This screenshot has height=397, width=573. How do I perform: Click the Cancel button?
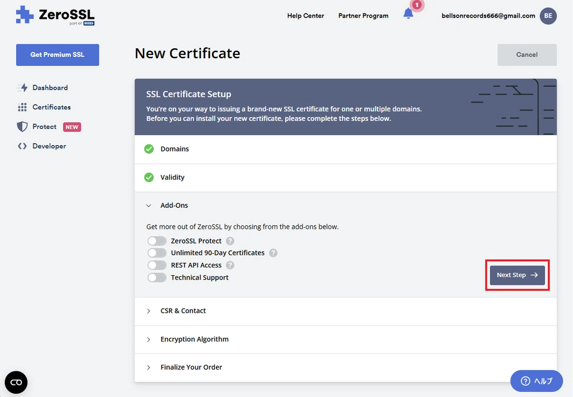pos(527,55)
